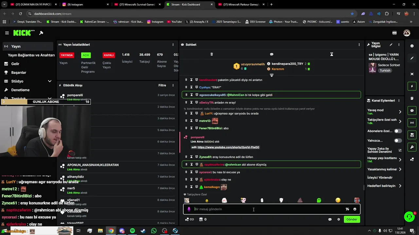Open chat settings gear icon
419x235 pixels.
tap(339, 219)
